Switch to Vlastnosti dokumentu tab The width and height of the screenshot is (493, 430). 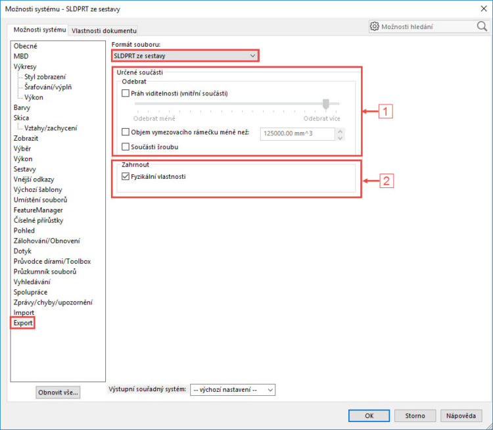[x=104, y=31]
